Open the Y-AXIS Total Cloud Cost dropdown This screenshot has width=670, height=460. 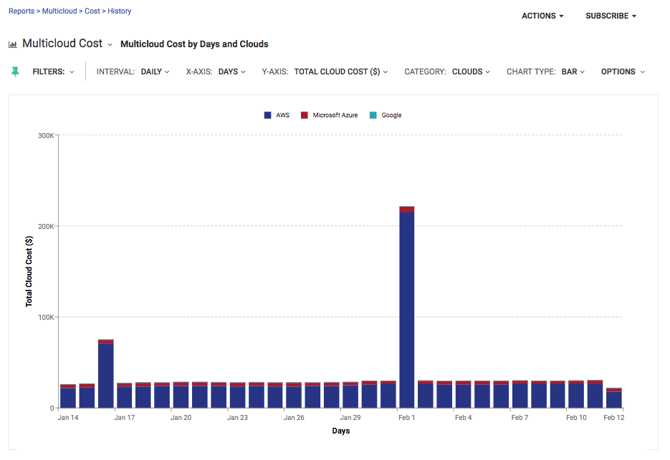pyautogui.click(x=340, y=72)
